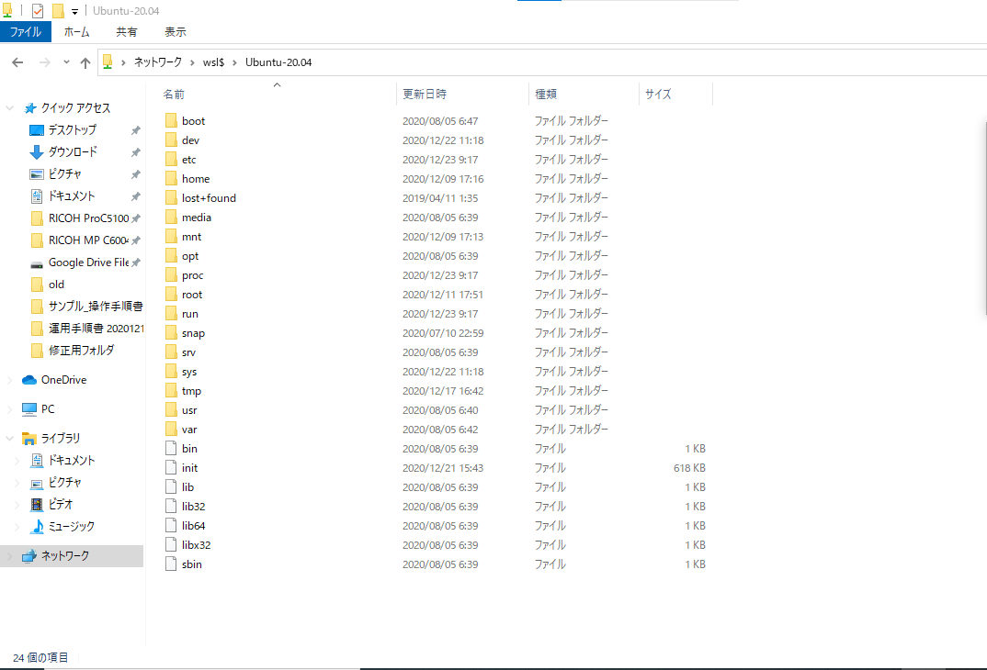The image size is (987, 670).
Task: Select the bin file icon
Action: click(x=171, y=449)
